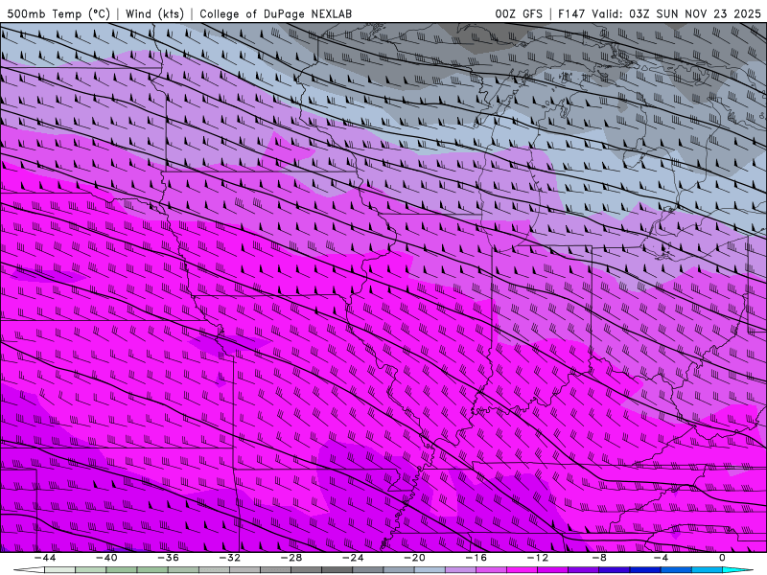Click the '03Z SUN NOV 23 2025' valid time
The image size is (767, 575).
[x=694, y=13]
